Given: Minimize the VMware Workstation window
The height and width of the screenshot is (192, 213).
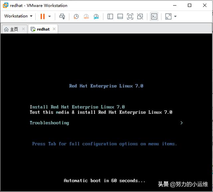Looking at the screenshot, I should (175, 5).
